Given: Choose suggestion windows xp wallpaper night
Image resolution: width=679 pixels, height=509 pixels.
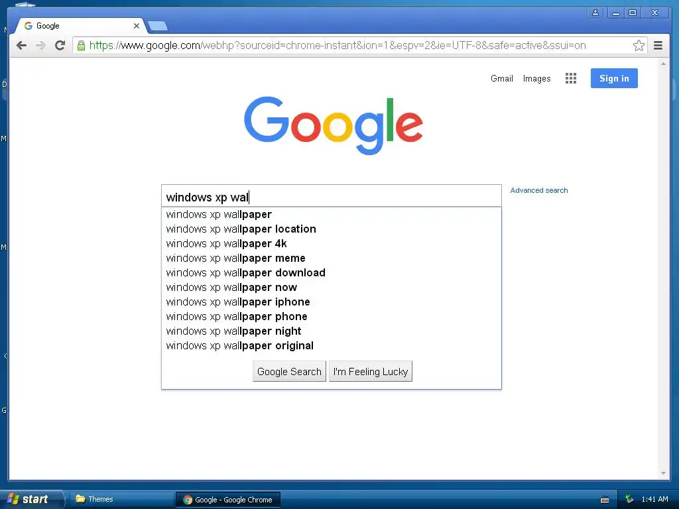Looking at the screenshot, I should click(x=332, y=331).
